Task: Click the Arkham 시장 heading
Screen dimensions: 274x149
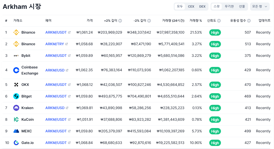Action: tap(22, 7)
